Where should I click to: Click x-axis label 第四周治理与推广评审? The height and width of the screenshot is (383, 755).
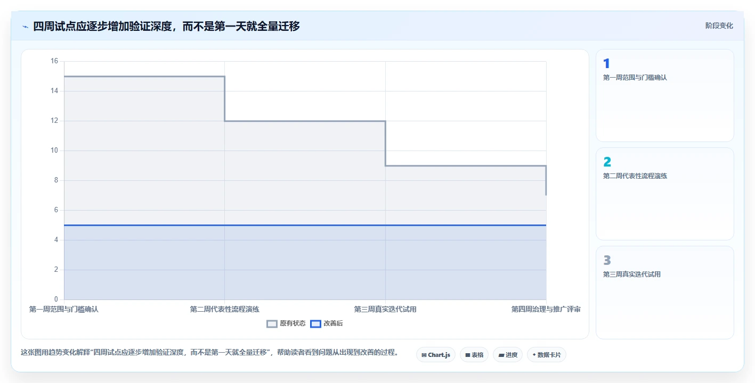[x=546, y=309]
